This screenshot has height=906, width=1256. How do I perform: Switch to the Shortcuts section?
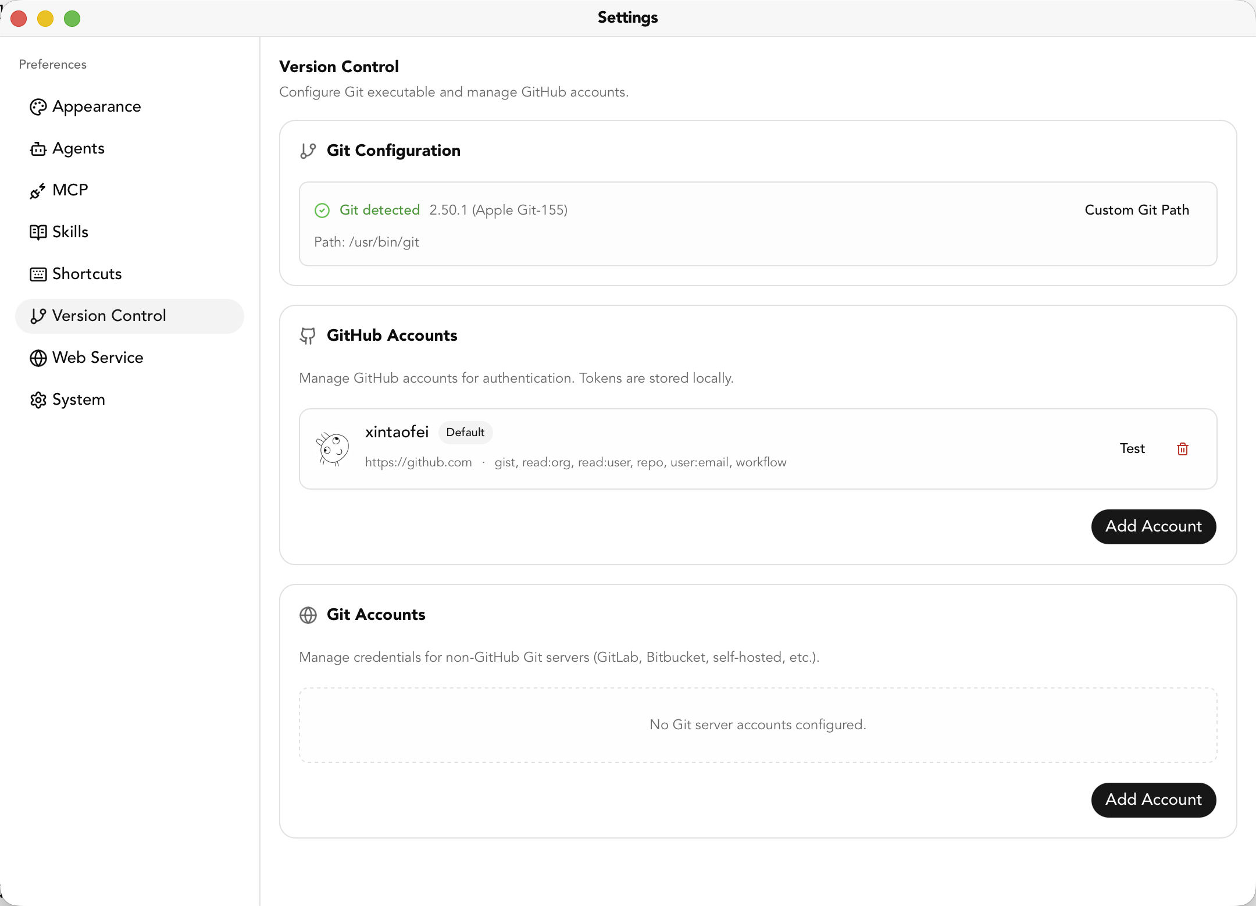[x=87, y=274]
